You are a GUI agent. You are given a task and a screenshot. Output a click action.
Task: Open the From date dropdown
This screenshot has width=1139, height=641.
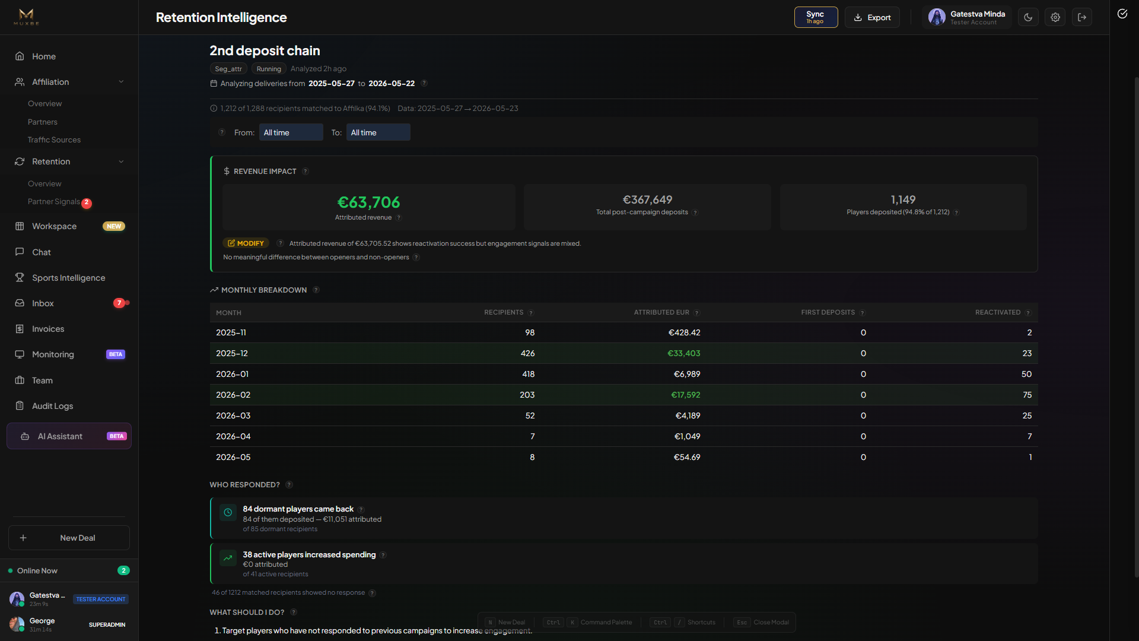coord(291,132)
